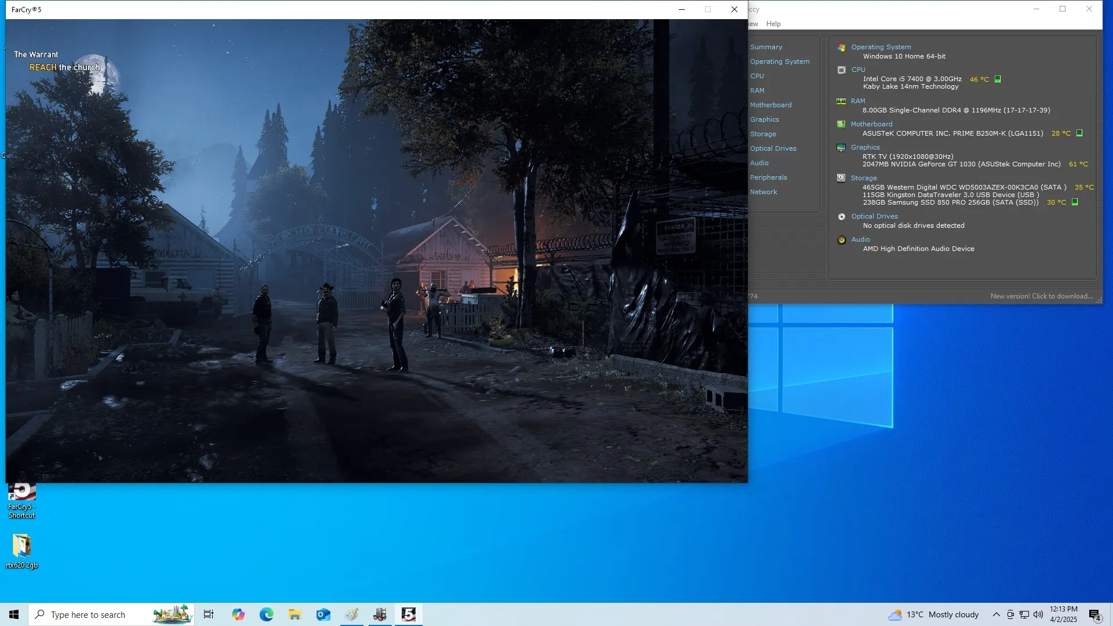This screenshot has height=626, width=1113.
Task: Click the Intel Core i5 7400 text
Action: click(912, 79)
